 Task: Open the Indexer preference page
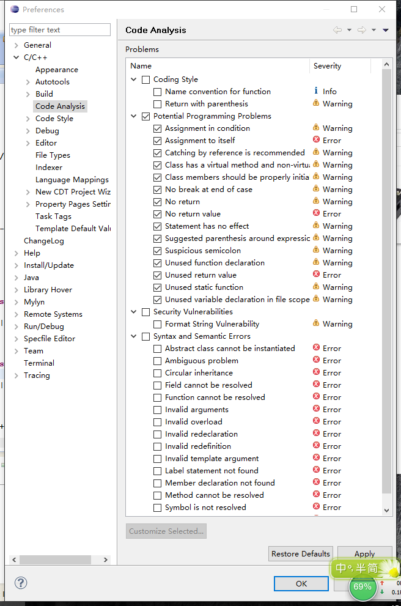(49, 168)
